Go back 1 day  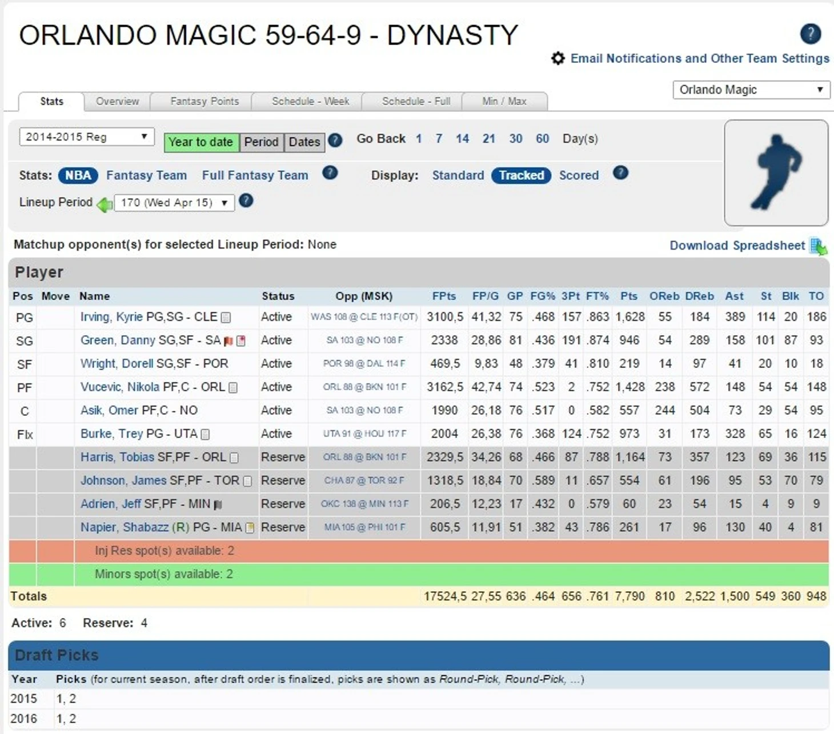tap(419, 139)
